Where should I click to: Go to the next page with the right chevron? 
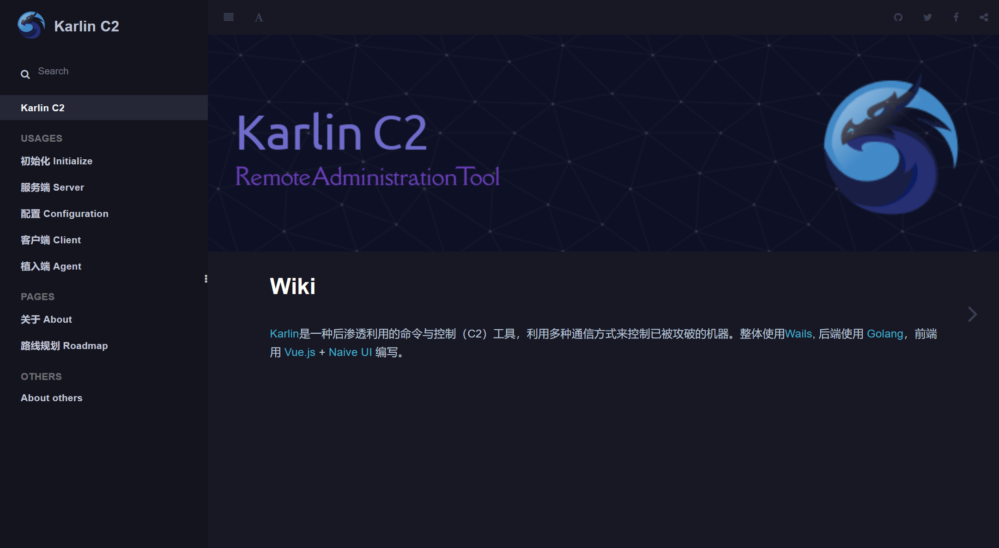click(972, 314)
